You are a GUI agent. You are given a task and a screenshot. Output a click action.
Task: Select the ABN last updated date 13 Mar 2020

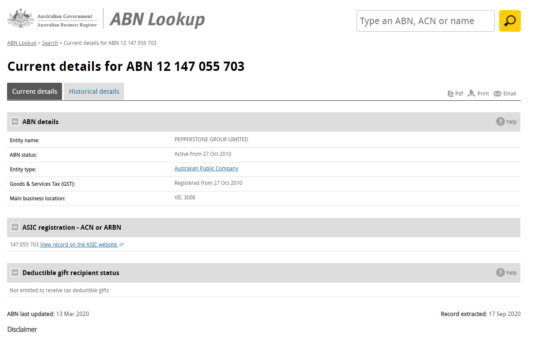(73, 314)
